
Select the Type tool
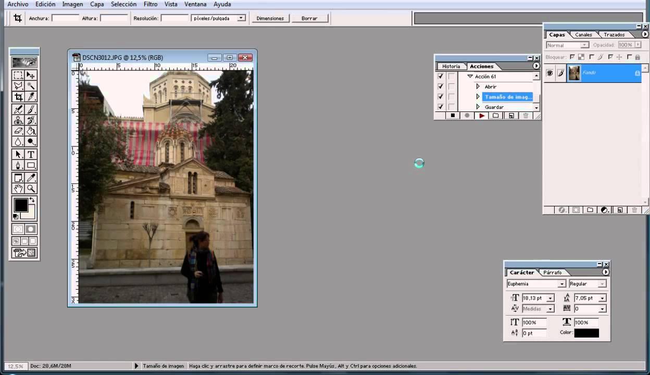(31, 155)
